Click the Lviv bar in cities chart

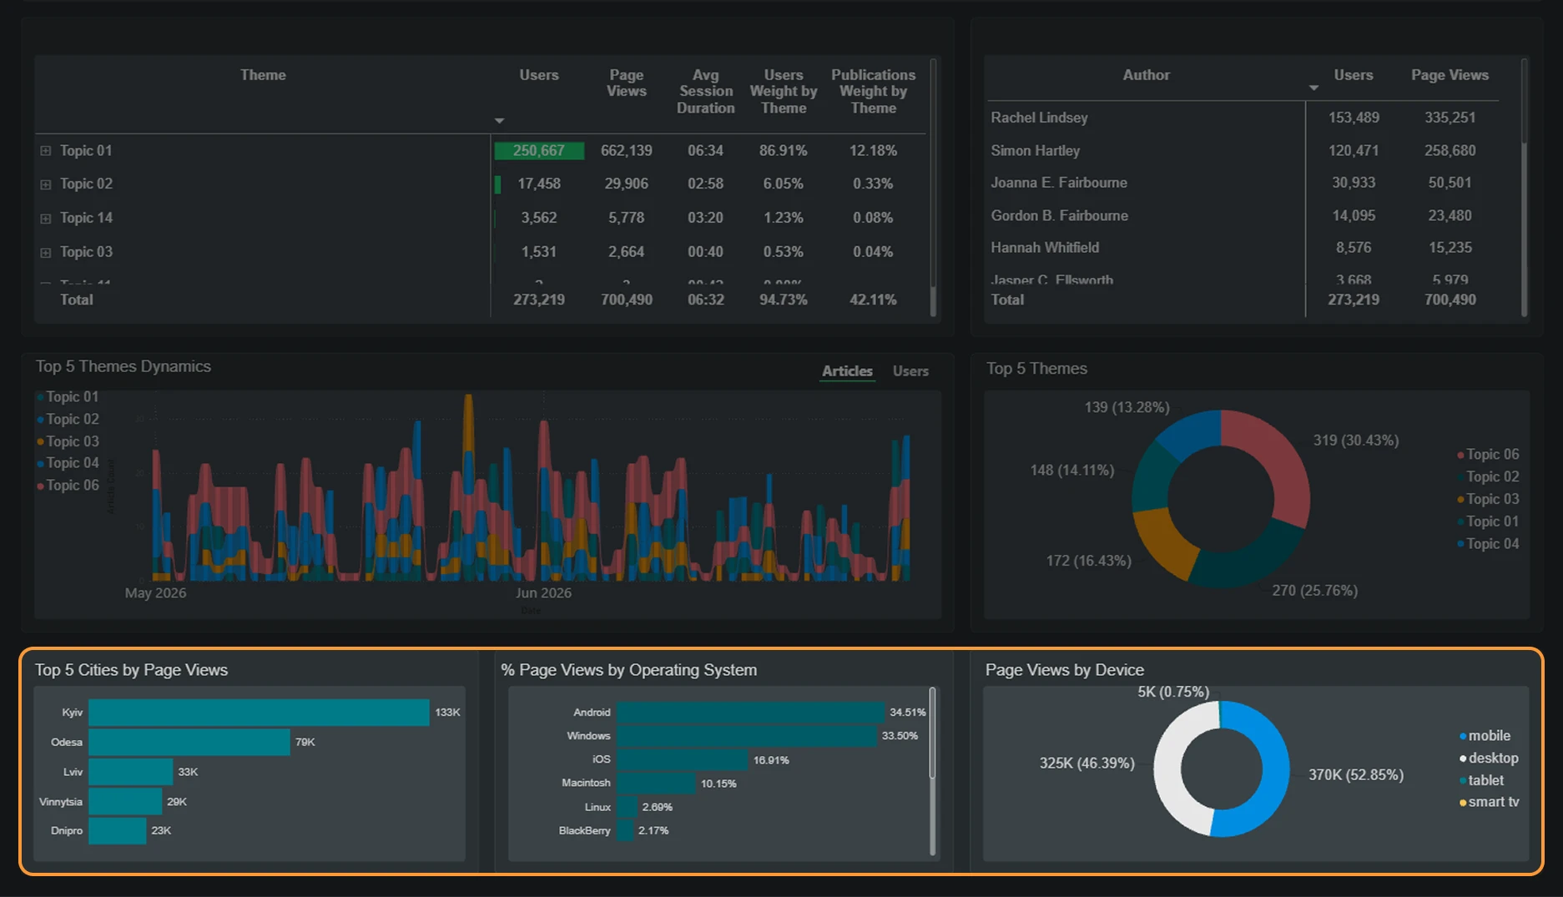(x=131, y=772)
